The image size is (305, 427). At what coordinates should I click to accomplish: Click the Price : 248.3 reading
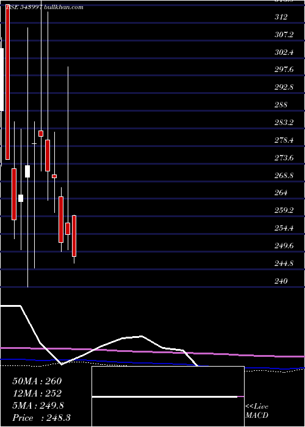tap(41, 418)
